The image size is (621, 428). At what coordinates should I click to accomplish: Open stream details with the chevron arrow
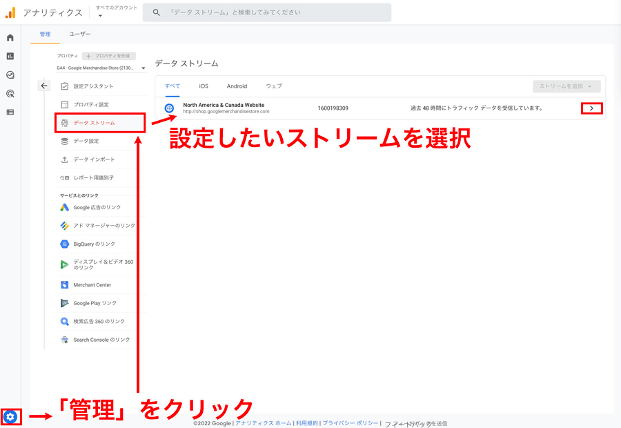592,108
